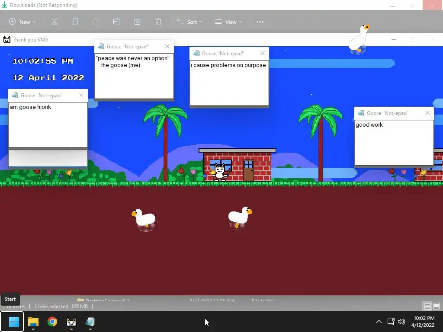Viewport: 443px width, 332px height.
Task: Close the "i cause problems on purpose" notepad
Action: [x=263, y=53]
